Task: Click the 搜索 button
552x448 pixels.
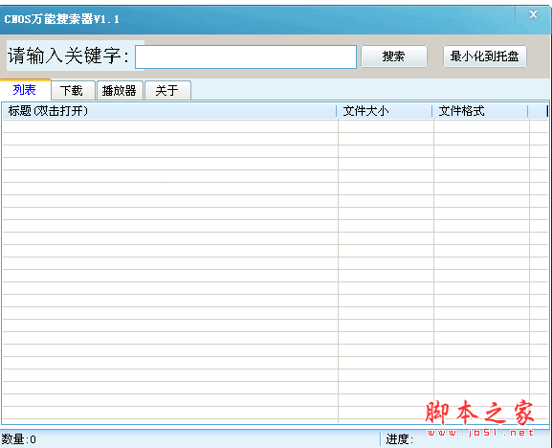Action: (x=394, y=56)
